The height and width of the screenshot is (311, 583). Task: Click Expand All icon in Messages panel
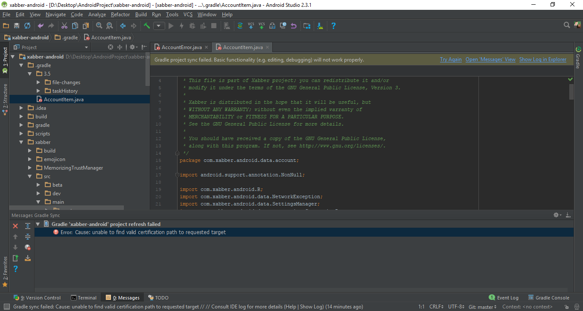[x=28, y=226]
